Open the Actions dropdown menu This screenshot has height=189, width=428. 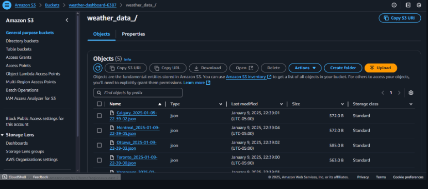305,68
